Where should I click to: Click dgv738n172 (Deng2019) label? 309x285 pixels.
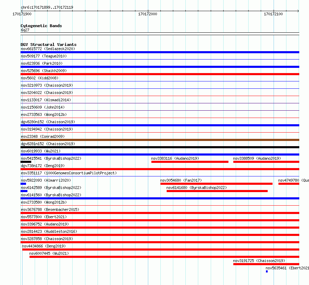click(43, 166)
